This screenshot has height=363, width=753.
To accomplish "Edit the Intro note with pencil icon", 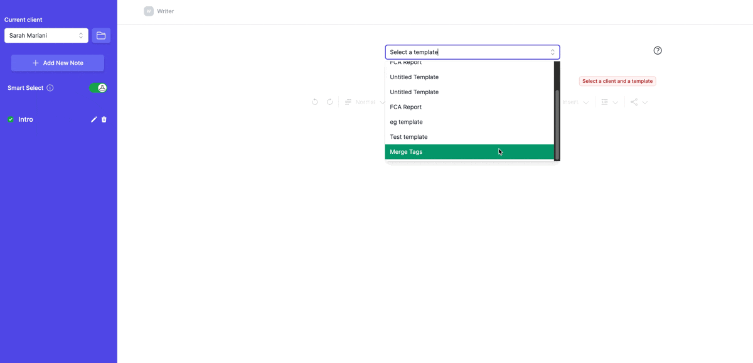I will (x=94, y=119).
